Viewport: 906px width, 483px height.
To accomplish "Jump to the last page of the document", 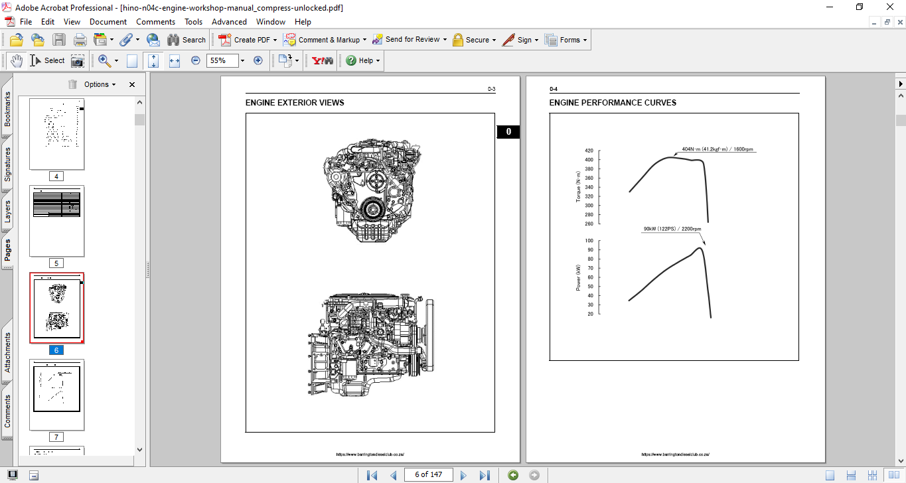I will [x=485, y=475].
